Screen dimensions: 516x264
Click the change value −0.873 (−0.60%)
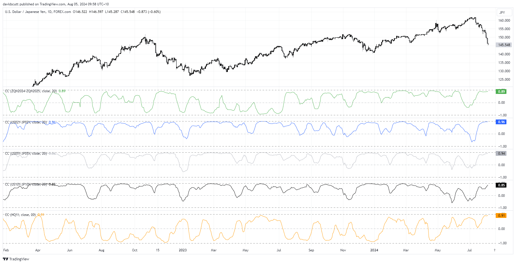pos(148,12)
